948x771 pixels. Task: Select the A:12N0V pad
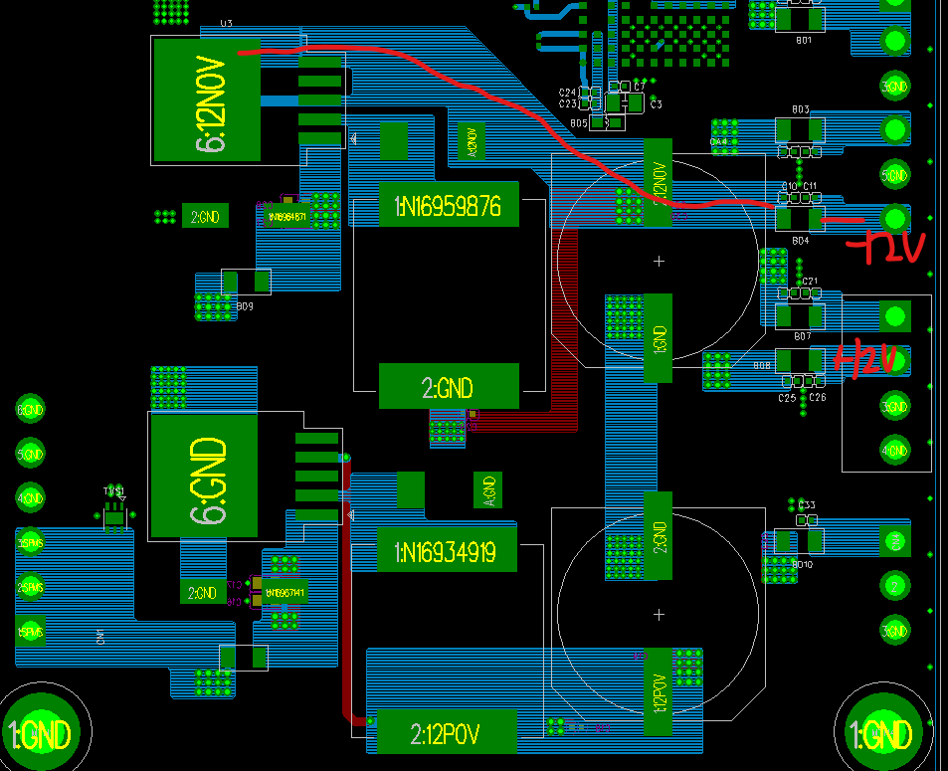pos(472,141)
